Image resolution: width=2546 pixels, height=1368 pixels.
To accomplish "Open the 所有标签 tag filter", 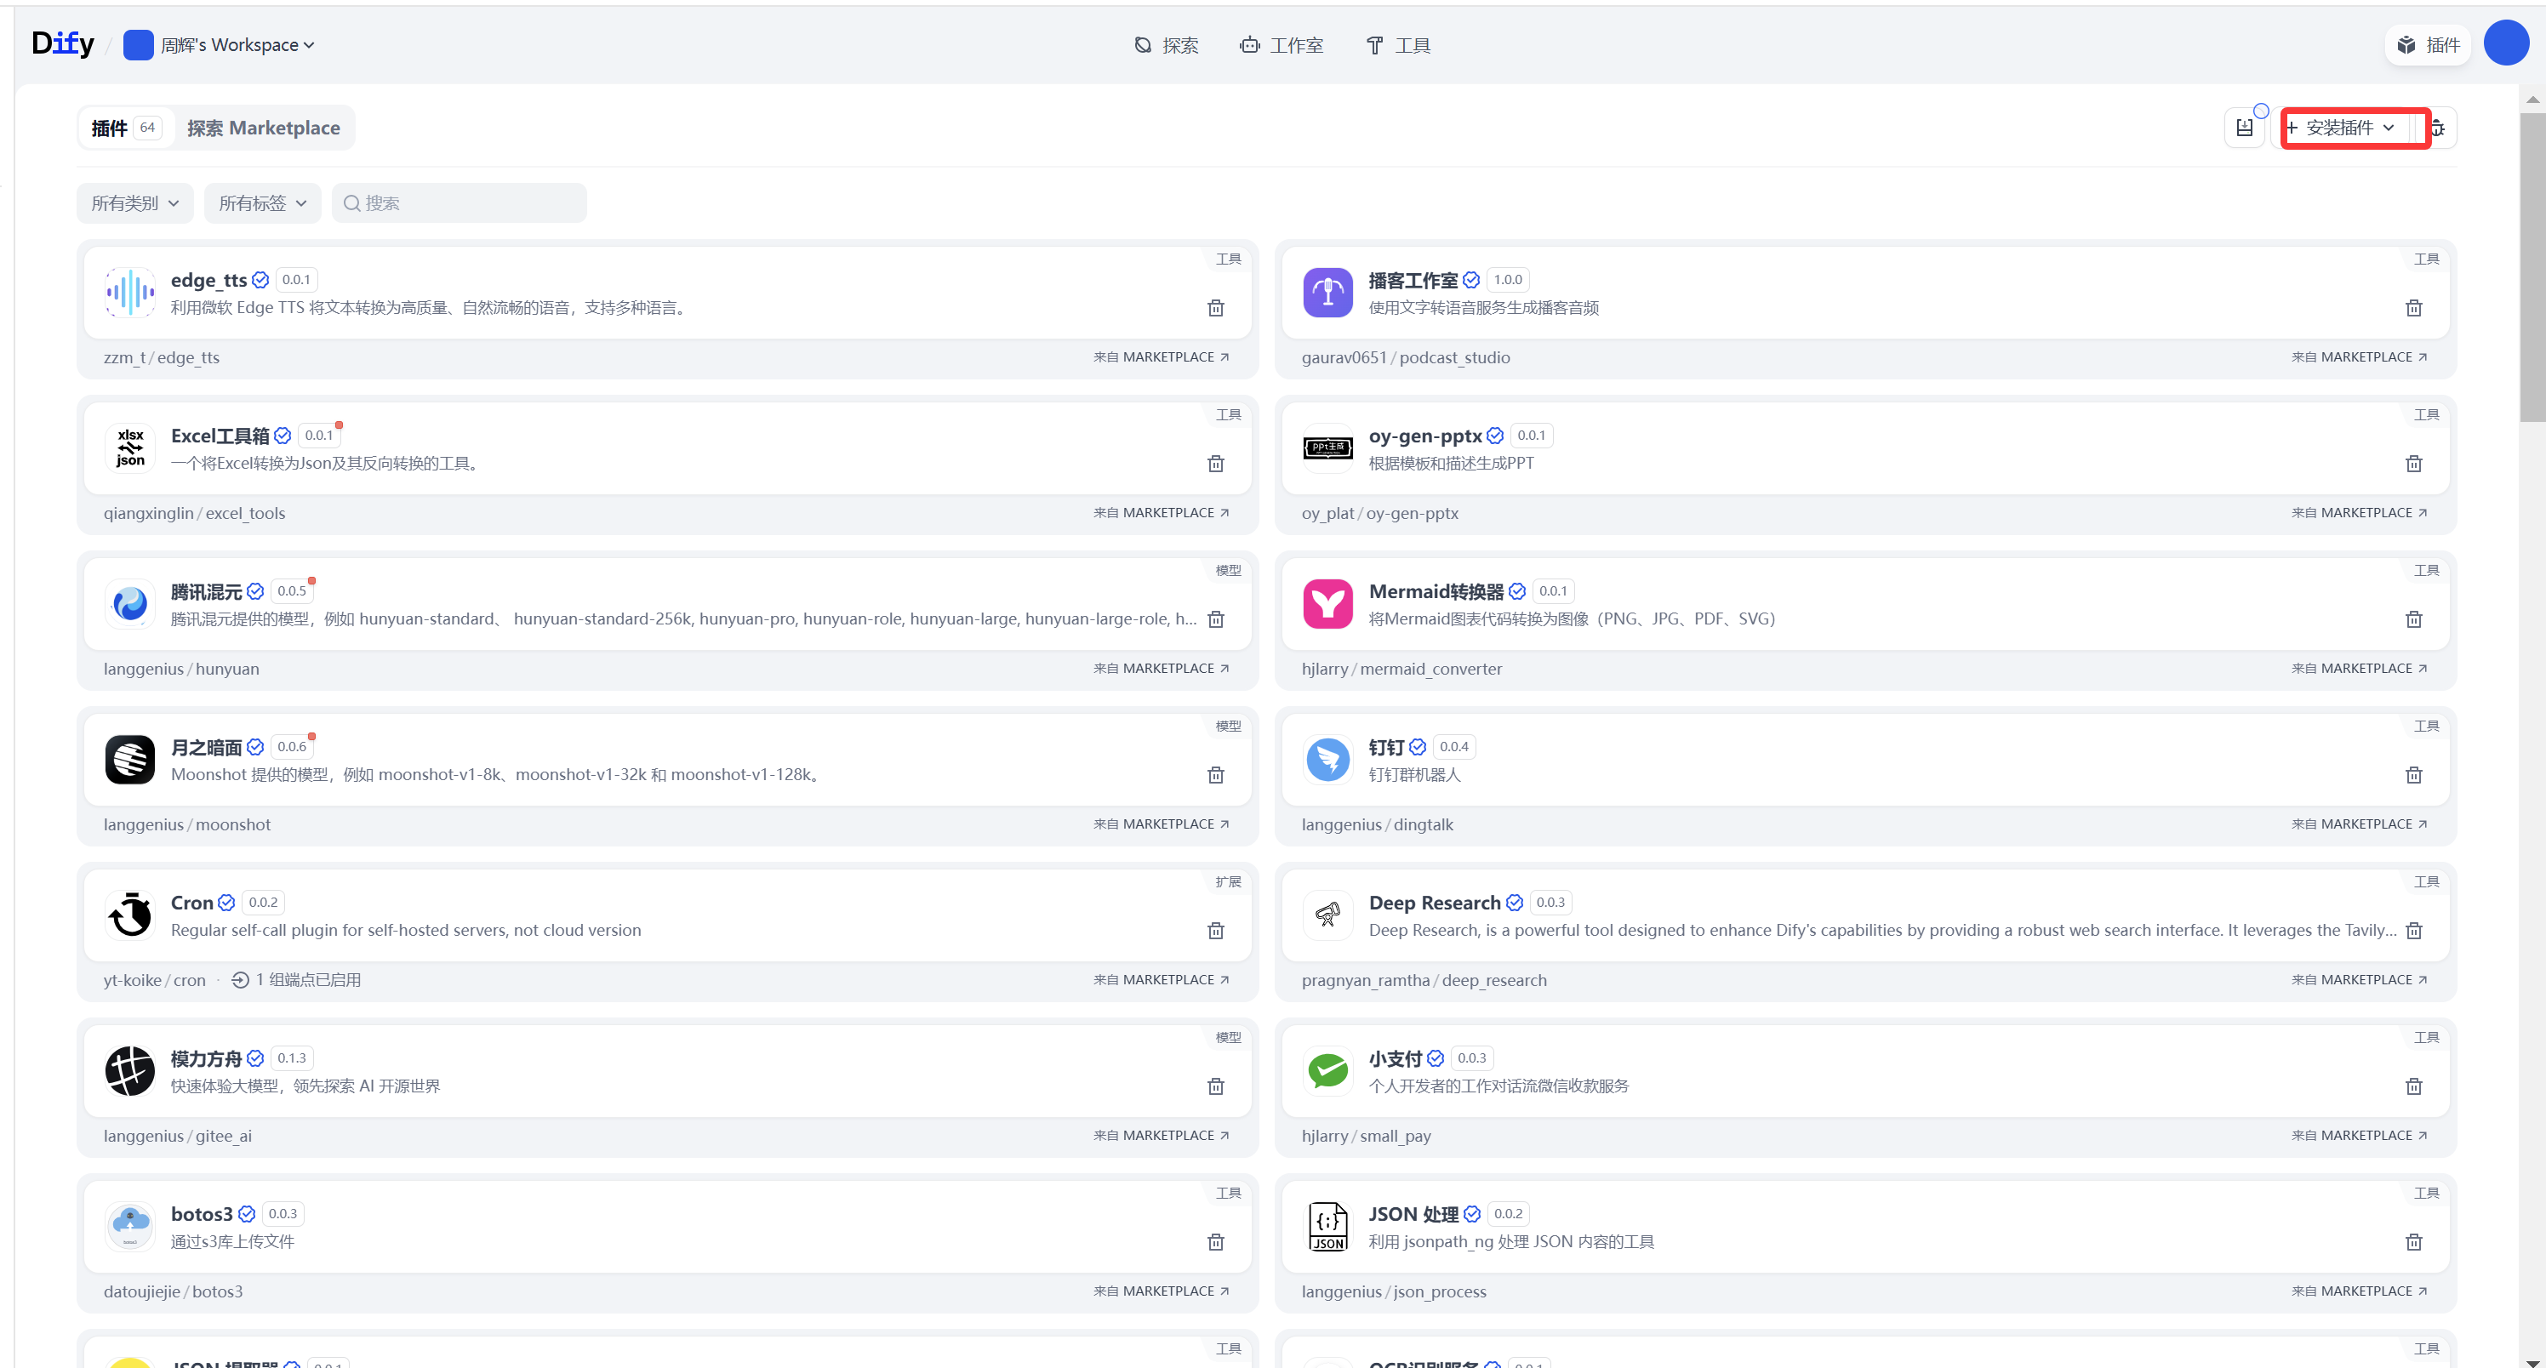I will point(262,202).
